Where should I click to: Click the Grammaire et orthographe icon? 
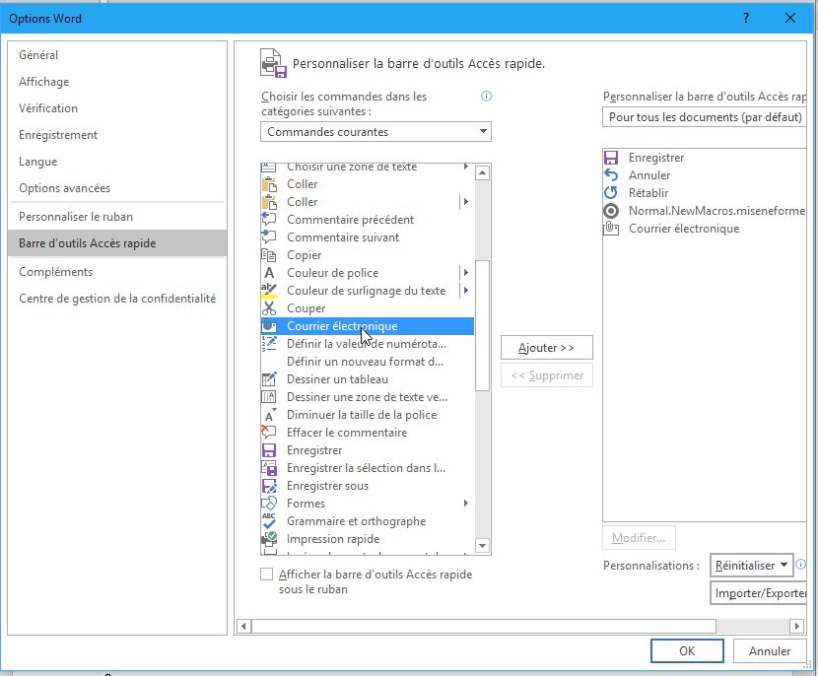click(x=269, y=521)
